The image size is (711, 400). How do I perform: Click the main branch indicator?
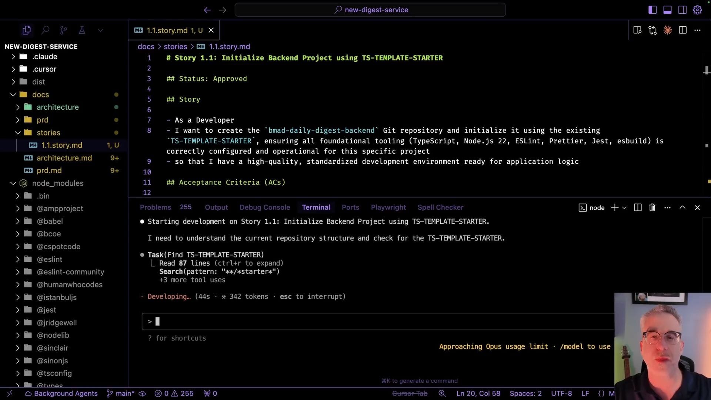tap(121, 393)
